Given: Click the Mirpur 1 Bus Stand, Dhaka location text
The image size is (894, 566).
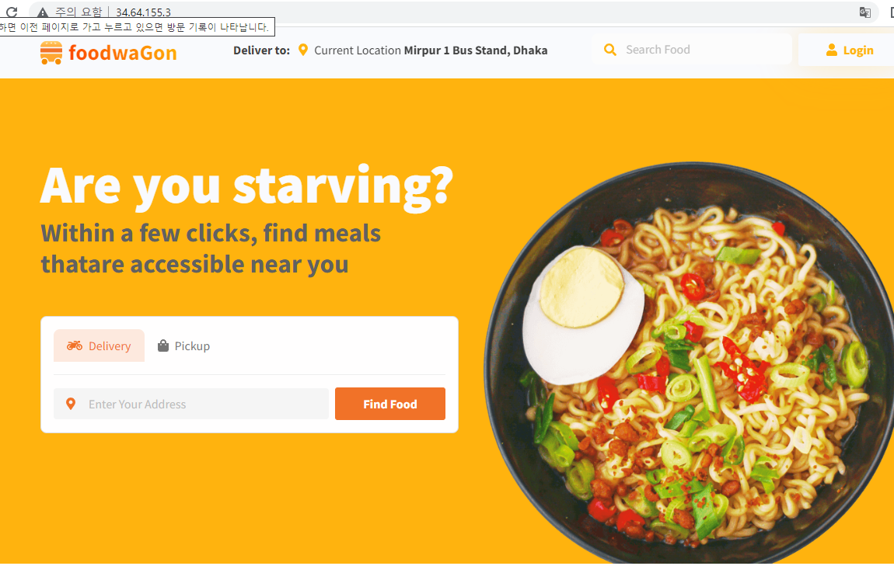Looking at the screenshot, I should [x=476, y=50].
